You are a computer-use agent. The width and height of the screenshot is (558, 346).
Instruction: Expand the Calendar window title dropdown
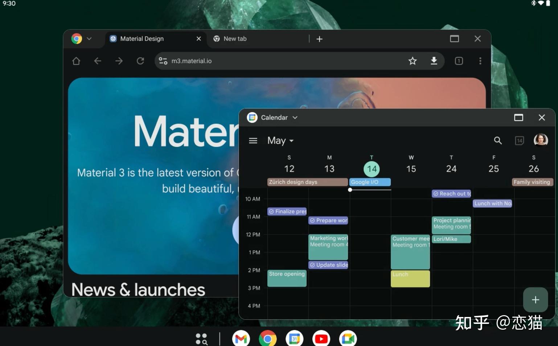tap(295, 118)
